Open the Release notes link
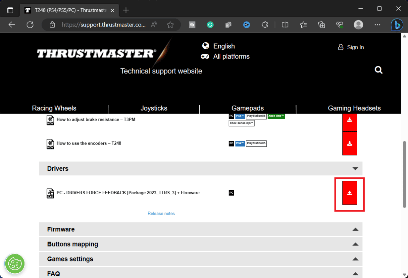Screen dimensions: 408x278 [x=161, y=213]
